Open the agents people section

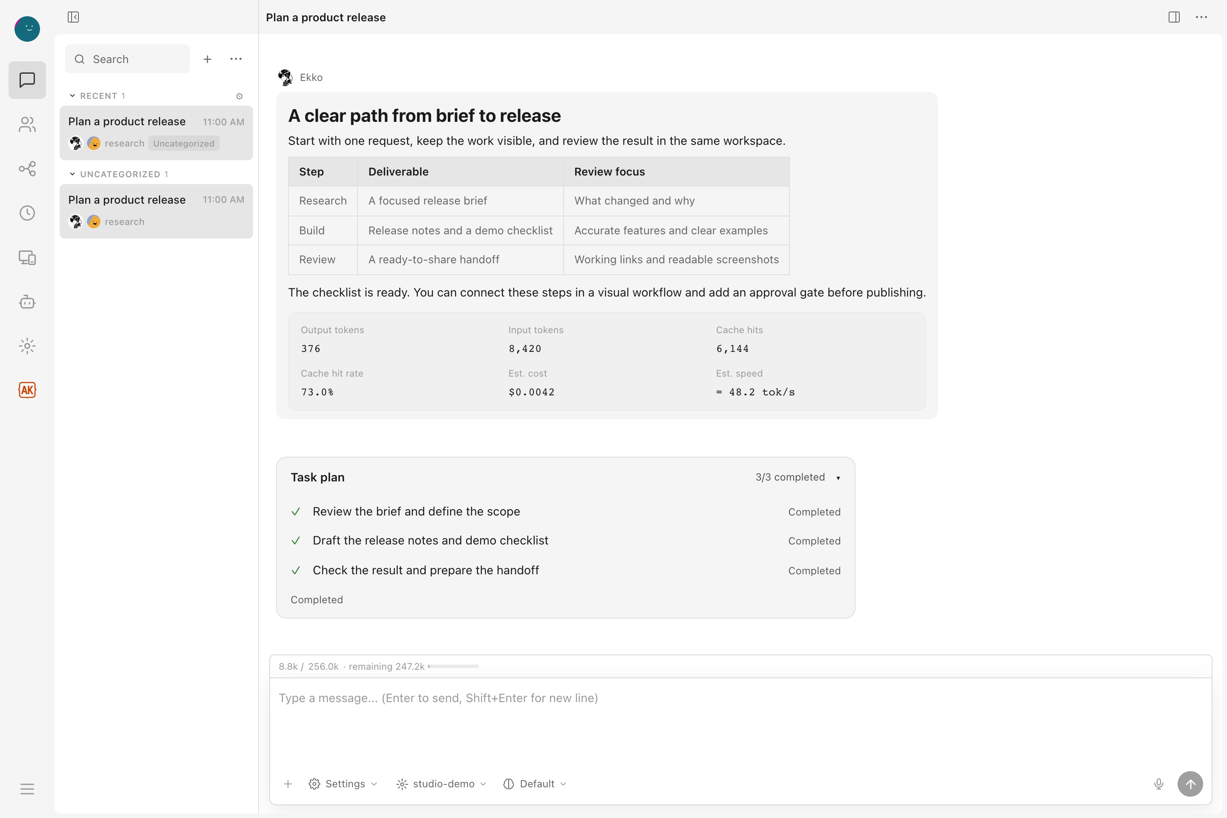click(27, 124)
